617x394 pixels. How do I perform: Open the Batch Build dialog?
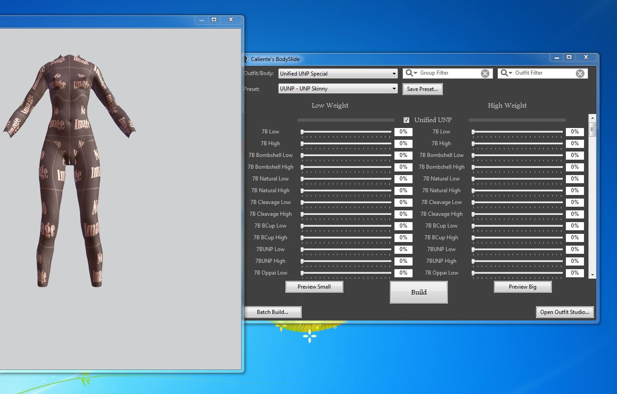(272, 312)
